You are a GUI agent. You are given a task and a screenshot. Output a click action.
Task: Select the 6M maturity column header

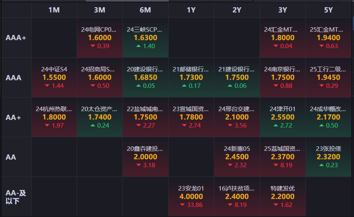click(145, 10)
